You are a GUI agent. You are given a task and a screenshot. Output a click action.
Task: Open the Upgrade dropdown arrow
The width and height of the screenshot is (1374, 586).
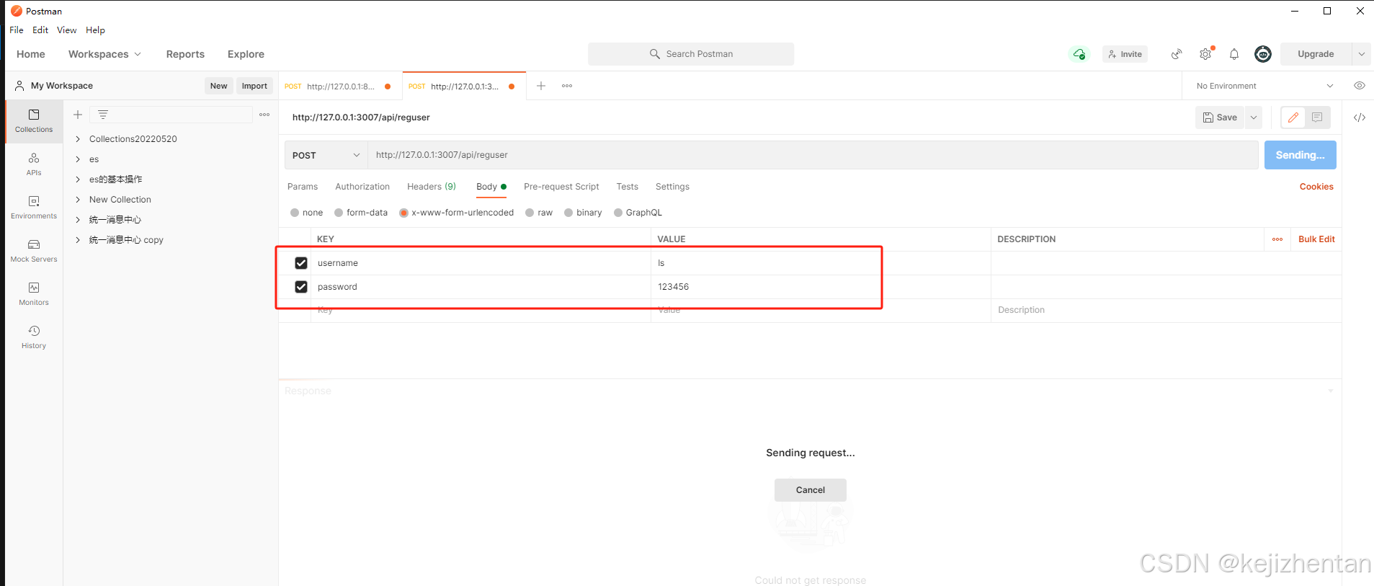[1362, 54]
